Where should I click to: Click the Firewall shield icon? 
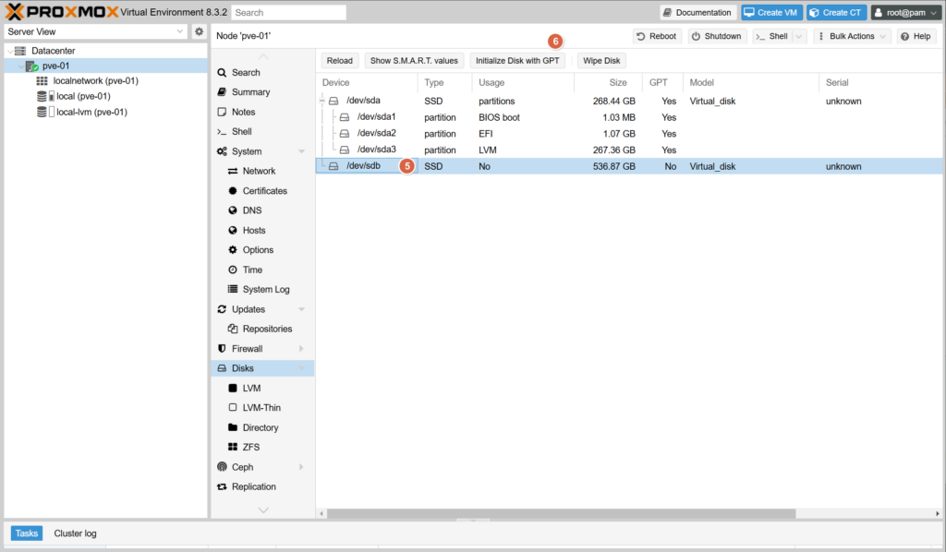222,349
